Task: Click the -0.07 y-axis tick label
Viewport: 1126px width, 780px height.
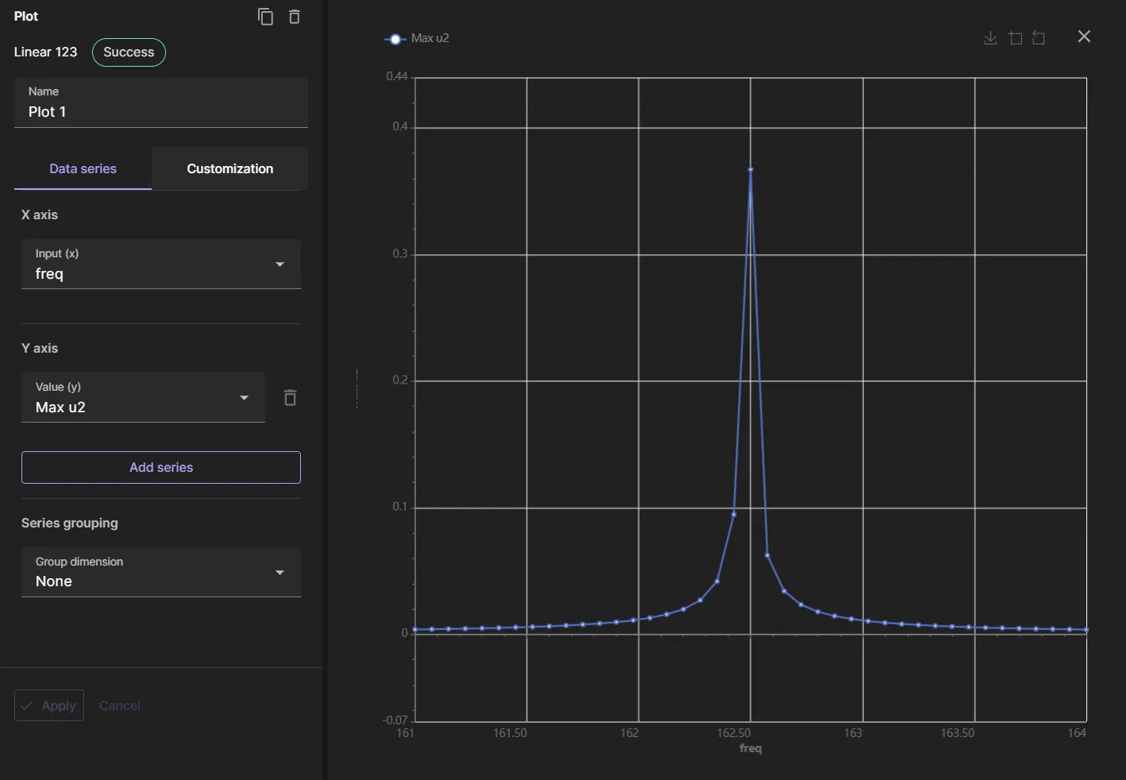Action: (x=395, y=720)
